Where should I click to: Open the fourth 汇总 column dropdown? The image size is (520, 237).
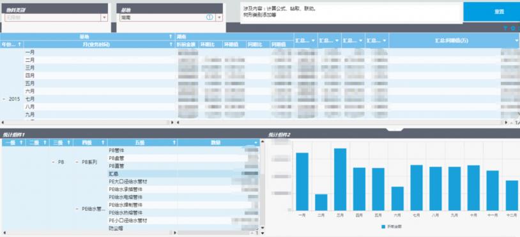[x=385, y=40]
